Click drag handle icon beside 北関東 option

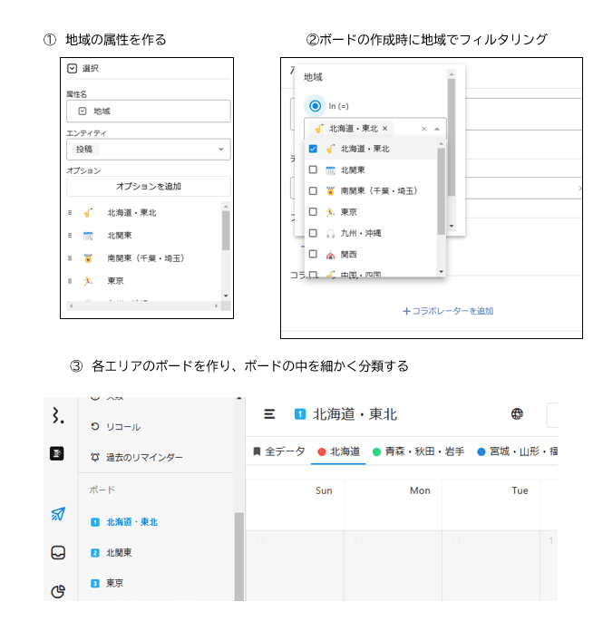[x=70, y=236]
